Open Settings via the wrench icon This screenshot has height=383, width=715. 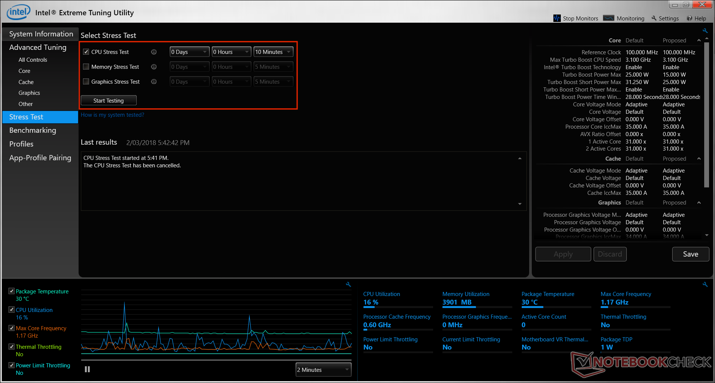click(x=654, y=18)
